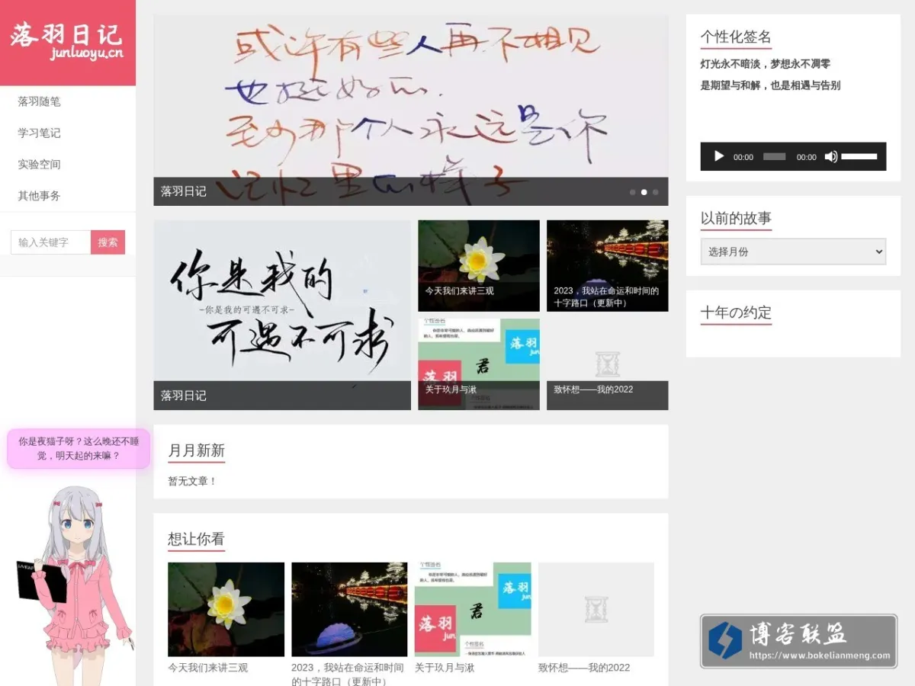Image resolution: width=915 pixels, height=686 pixels.
Task: Seek in the audio progress bar
Action: click(774, 156)
